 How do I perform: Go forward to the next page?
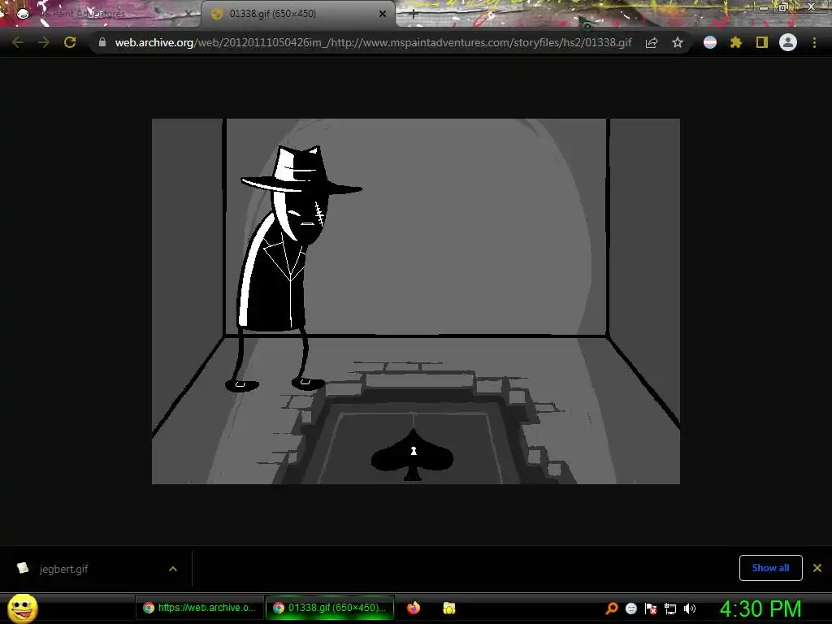pyautogui.click(x=44, y=42)
